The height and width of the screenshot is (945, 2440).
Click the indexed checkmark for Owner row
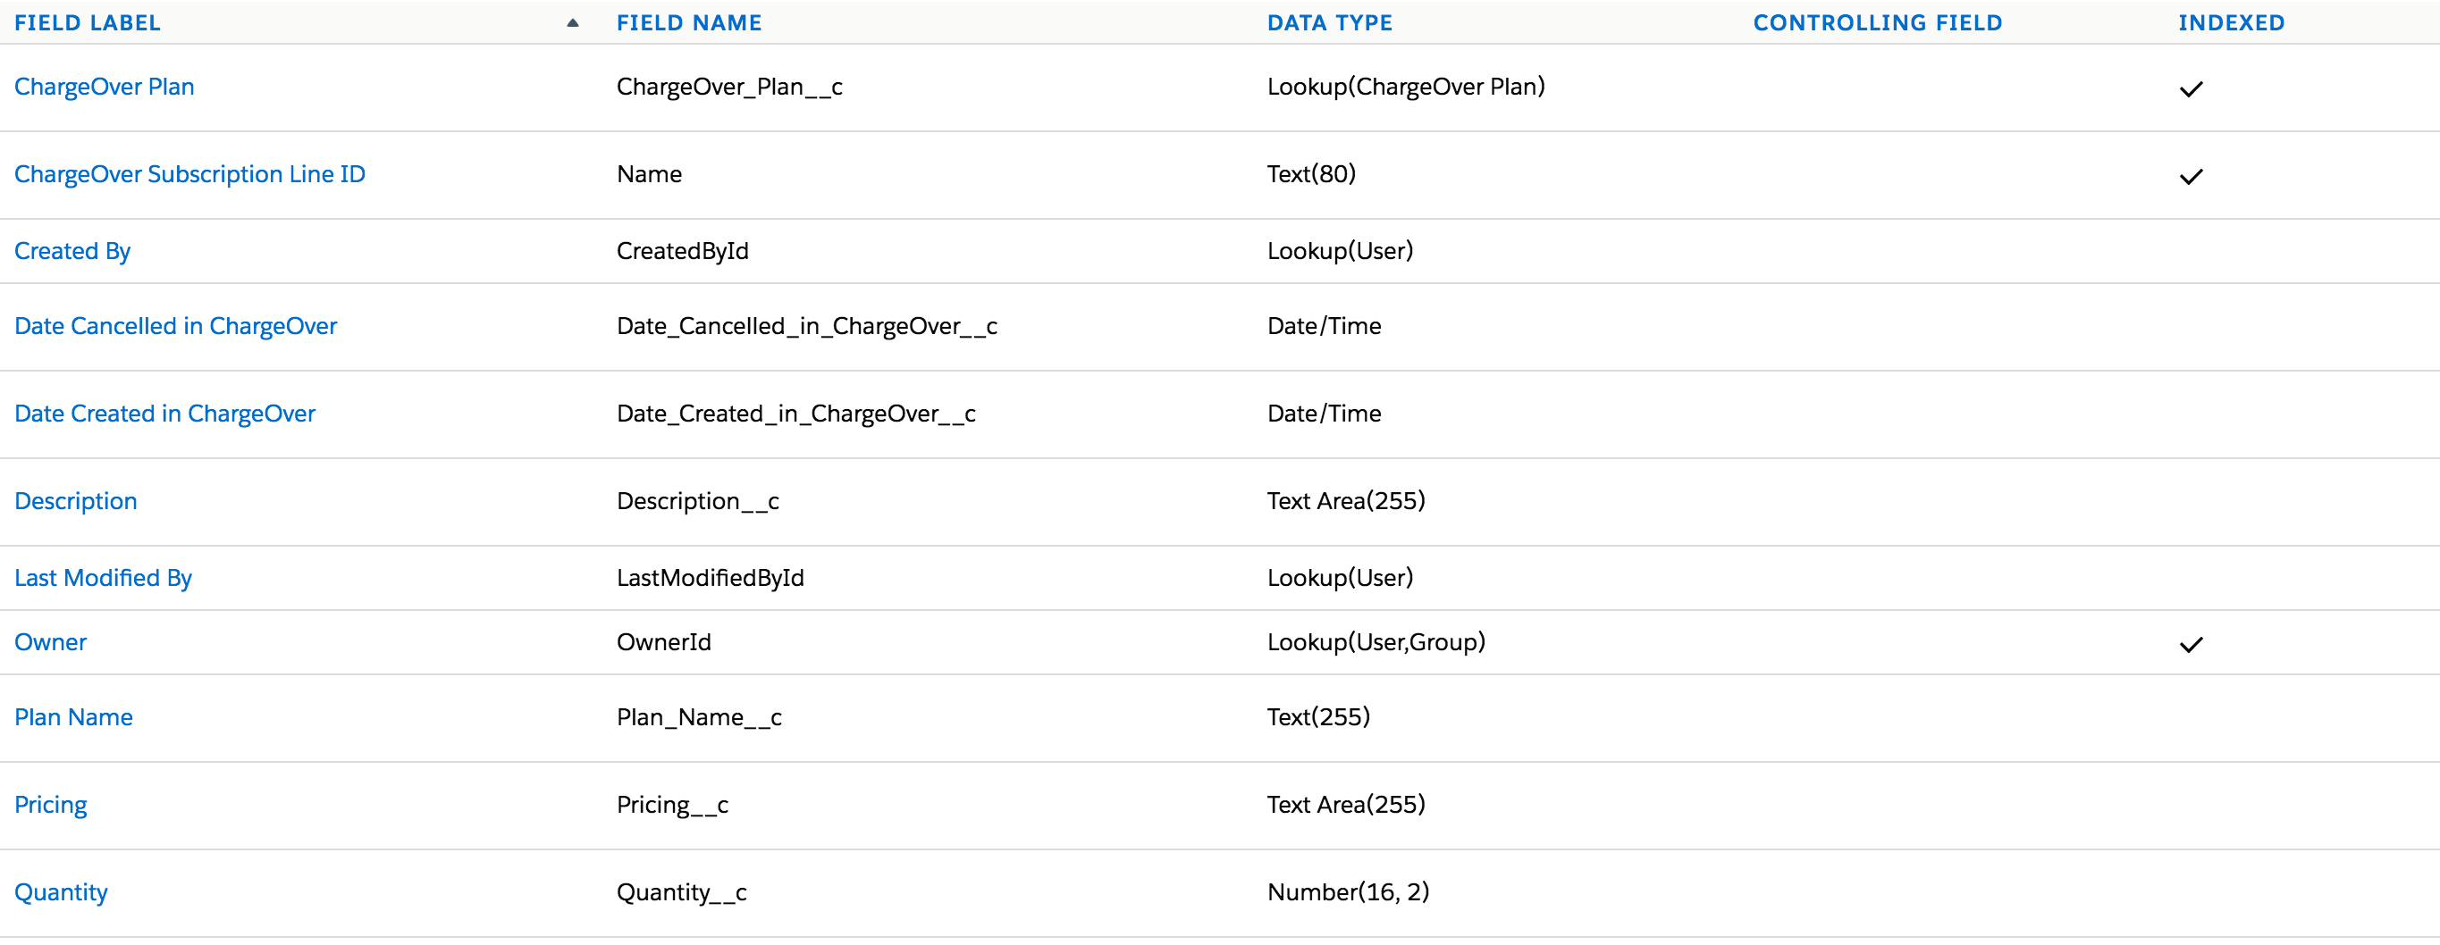click(x=2191, y=645)
